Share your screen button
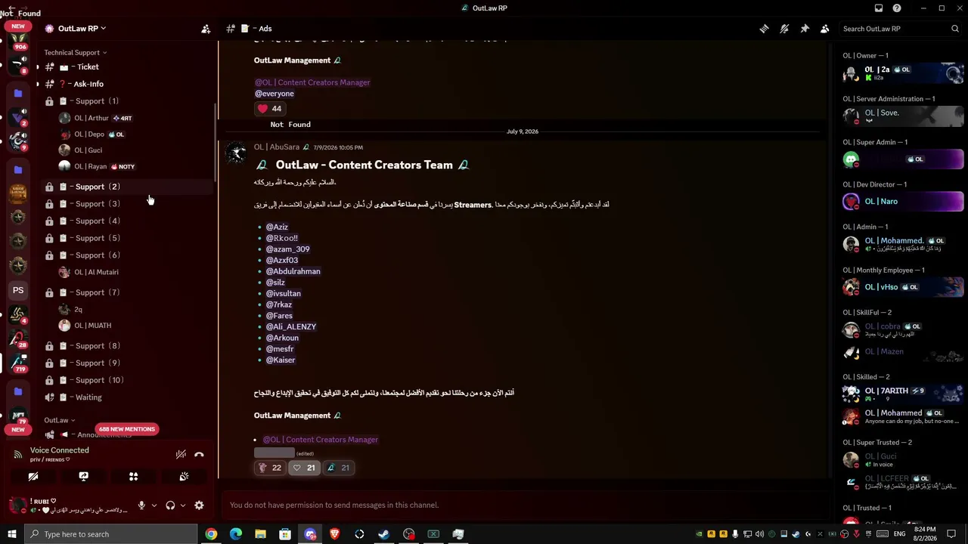Viewport: 968px width, 544px height. click(x=83, y=477)
